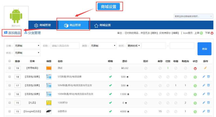This screenshot has width=216, height=117.
Task: Click edit pencil for 50M联通 流量 row
Action: click(204, 85)
